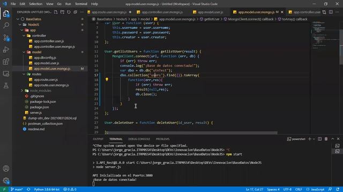Click UTF-8 encoding selector

tap(287, 189)
